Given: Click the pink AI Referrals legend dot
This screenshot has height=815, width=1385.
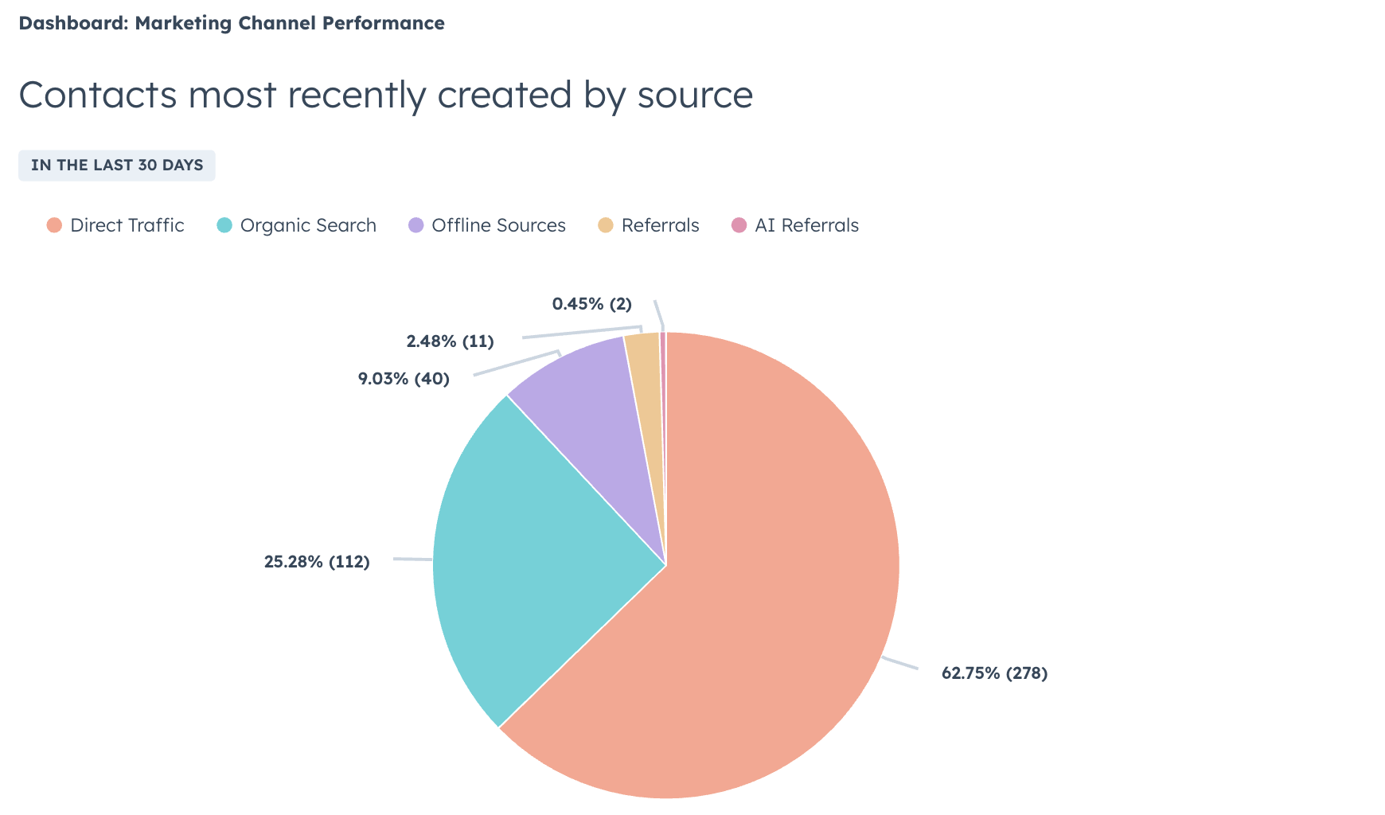Looking at the screenshot, I should 739,225.
